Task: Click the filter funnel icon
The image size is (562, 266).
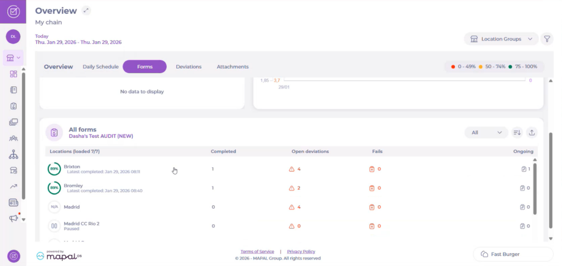Action: 547,39
